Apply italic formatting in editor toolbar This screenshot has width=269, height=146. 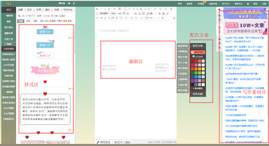tap(101, 9)
